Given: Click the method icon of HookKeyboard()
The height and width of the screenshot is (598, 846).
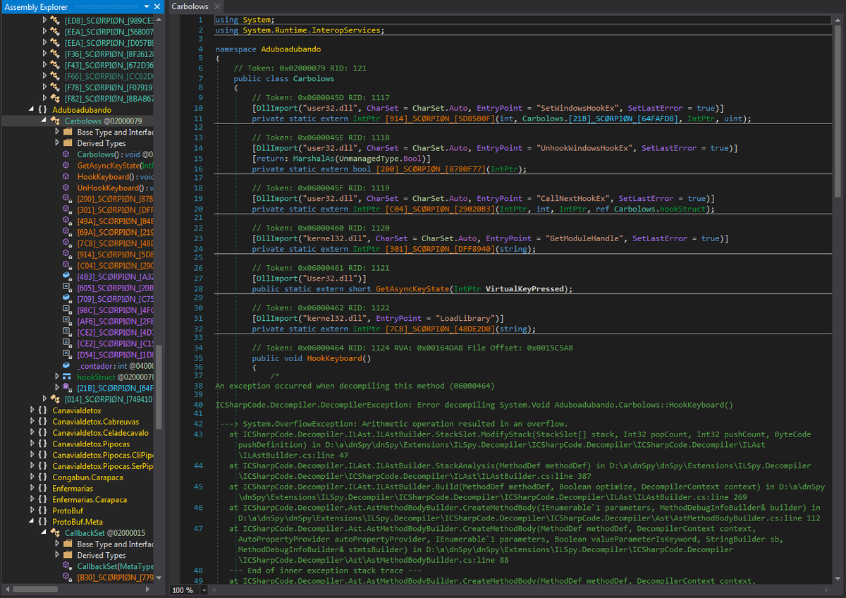Looking at the screenshot, I should click(x=67, y=177).
